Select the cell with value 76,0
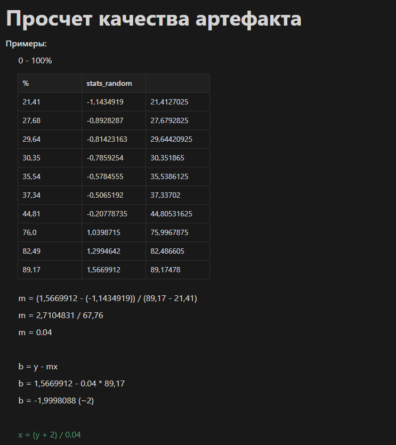396x445 pixels. click(x=50, y=232)
